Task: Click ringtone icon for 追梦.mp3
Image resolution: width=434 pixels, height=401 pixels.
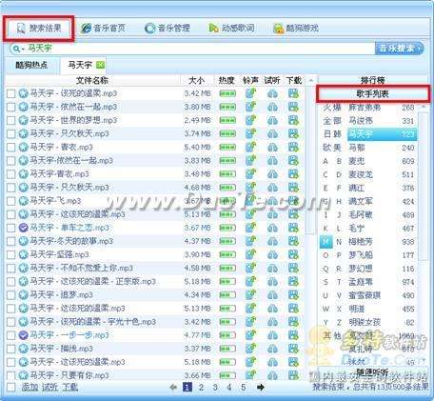Action: [250, 294]
